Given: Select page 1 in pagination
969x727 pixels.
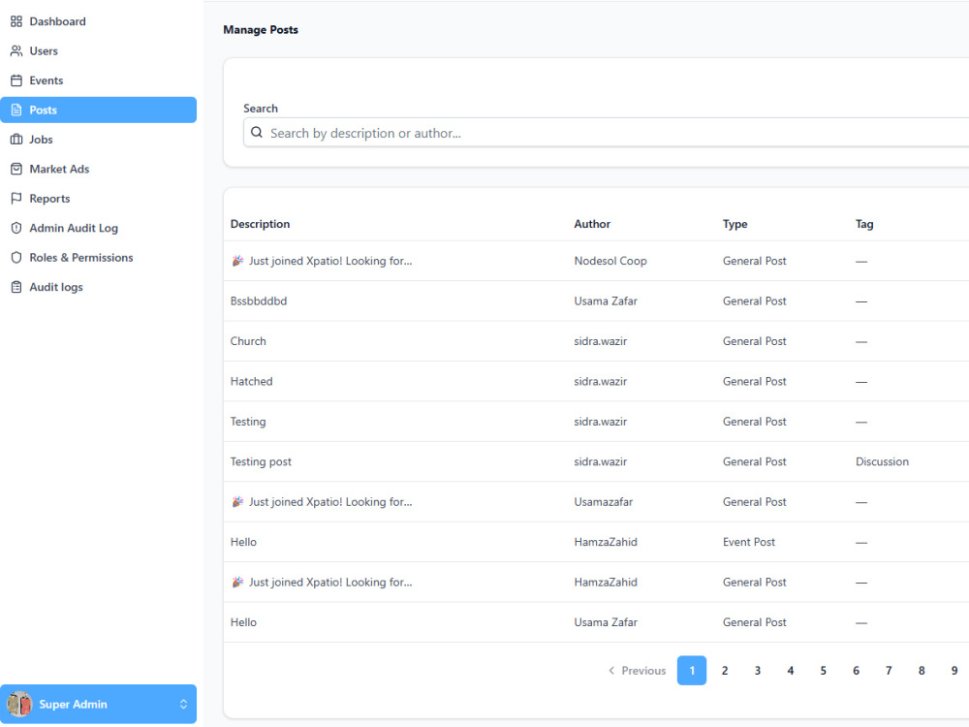Looking at the screenshot, I should [x=692, y=671].
